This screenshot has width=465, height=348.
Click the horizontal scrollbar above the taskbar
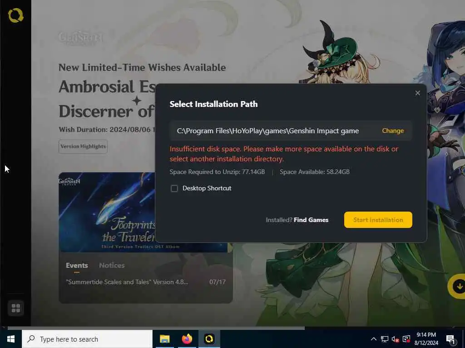[x=156, y=328]
